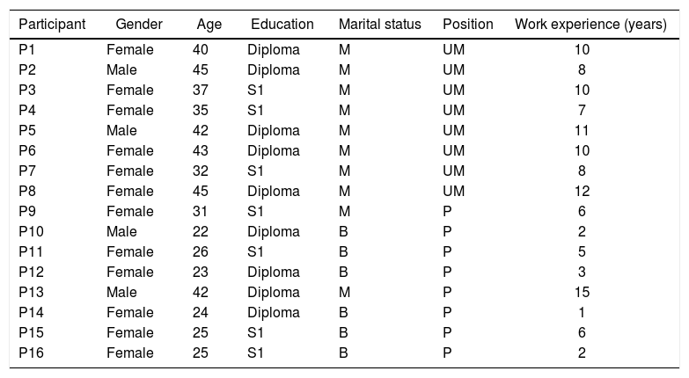Screen dimensions: 689x378
Task: Select the Education column header
Action: point(282,24)
